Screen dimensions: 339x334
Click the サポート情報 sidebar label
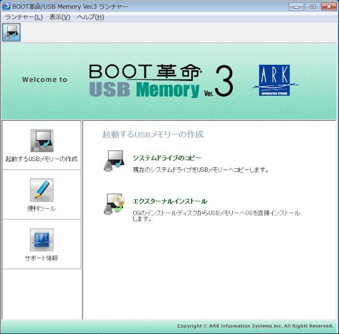[x=41, y=258]
